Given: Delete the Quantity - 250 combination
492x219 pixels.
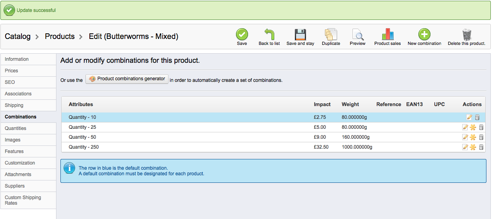Looking at the screenshot, I should pos(481,147).
